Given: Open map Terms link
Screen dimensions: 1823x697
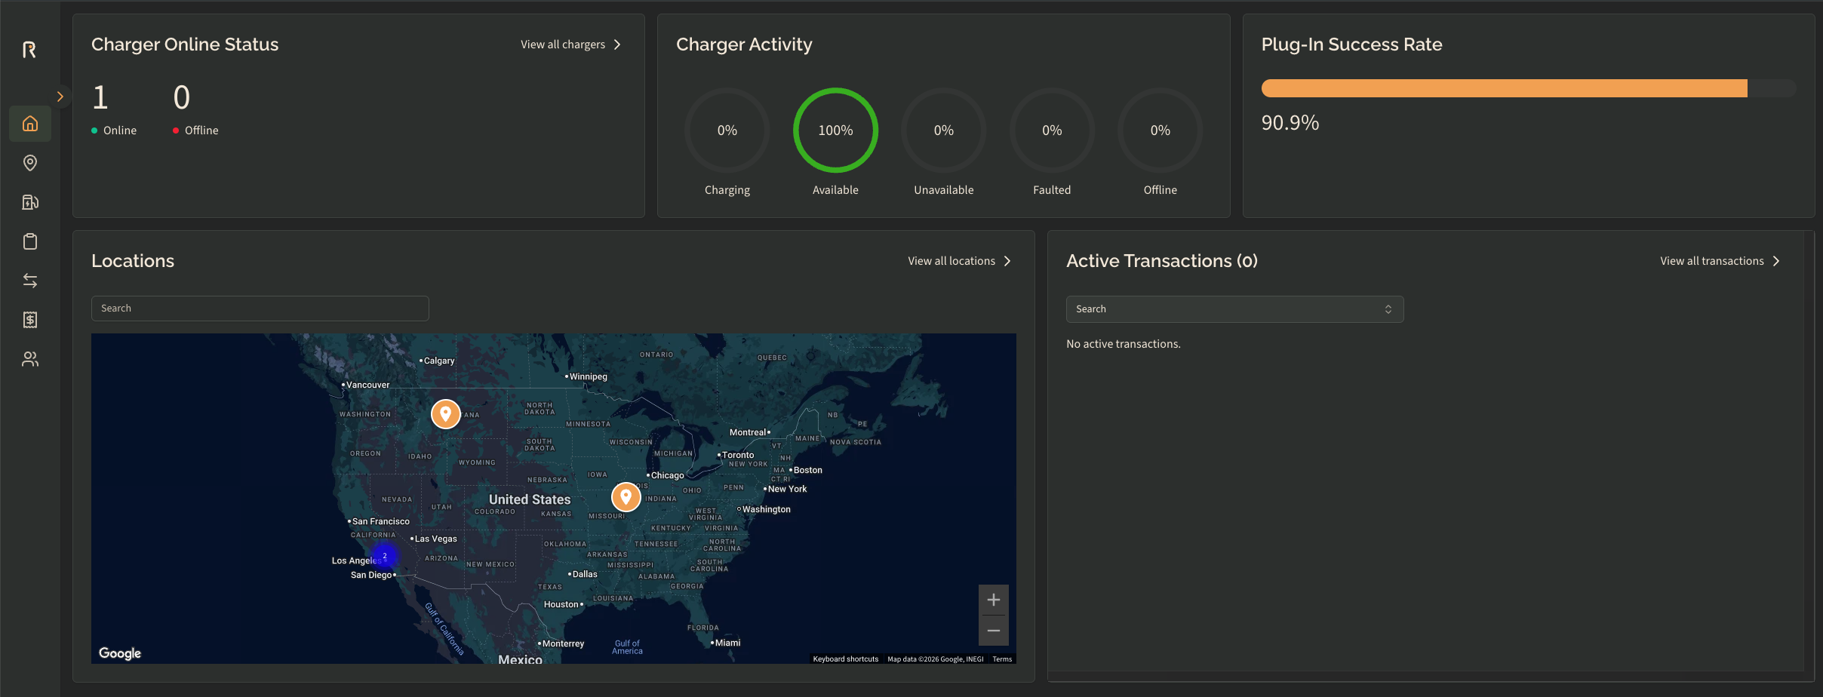Looking at the screenshot, I should tap(1002, 659).
